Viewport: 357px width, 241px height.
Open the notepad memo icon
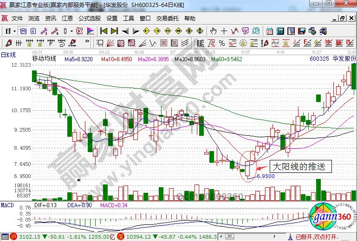291,31
